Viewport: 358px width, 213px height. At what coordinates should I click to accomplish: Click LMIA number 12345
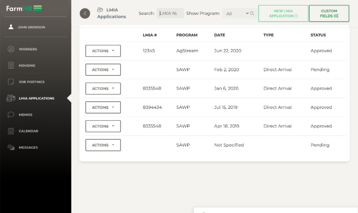click(149, 51)
